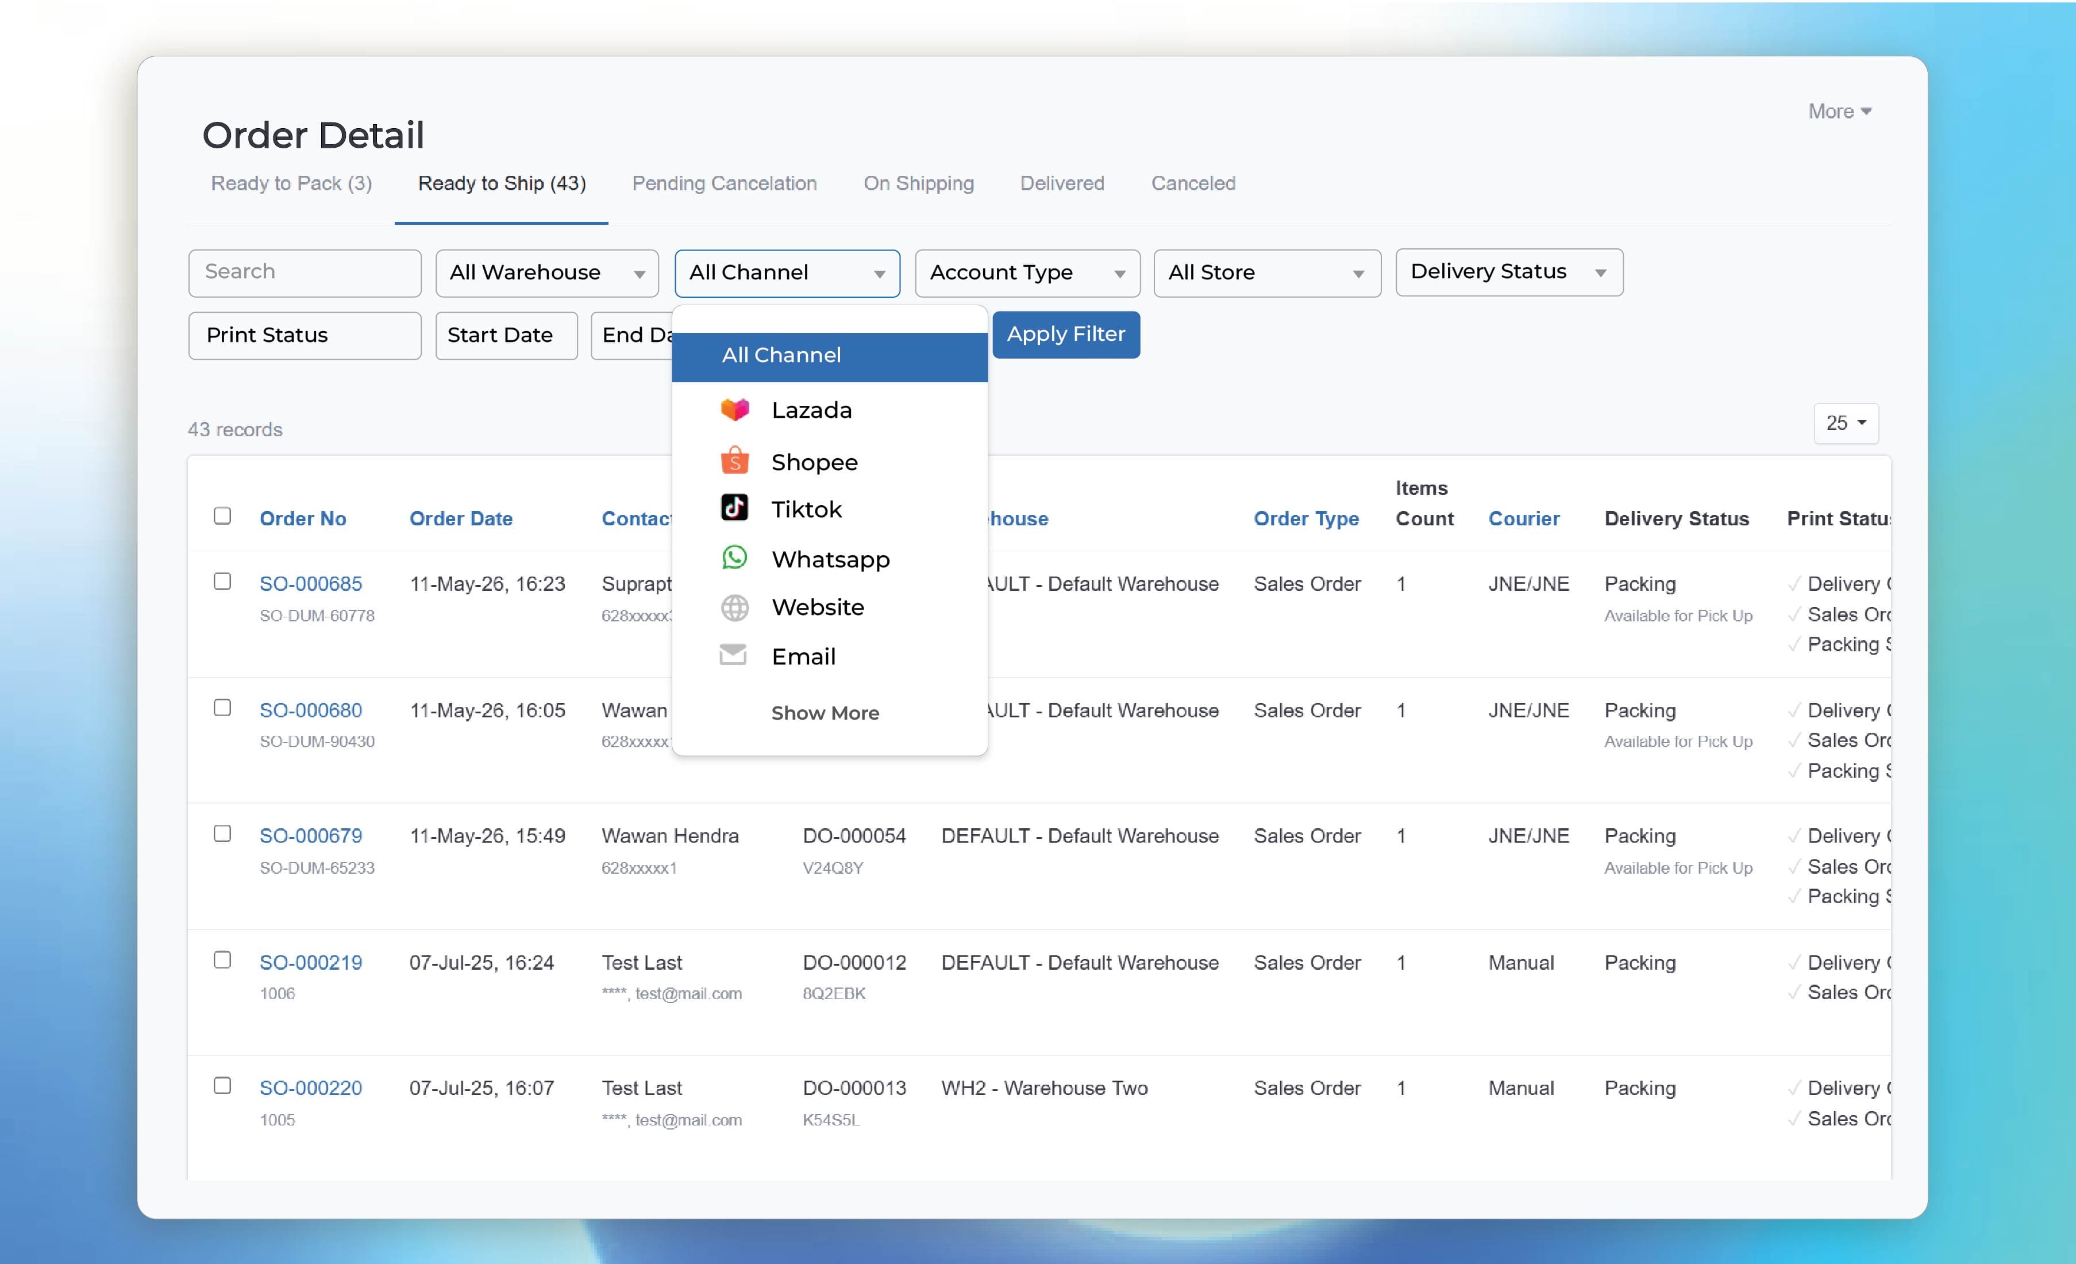The height and width of the screenshot is (1264, 2076).
Task: Open the Account Type dropdown
Action: pyautogui.click(x=1027, y=273)
